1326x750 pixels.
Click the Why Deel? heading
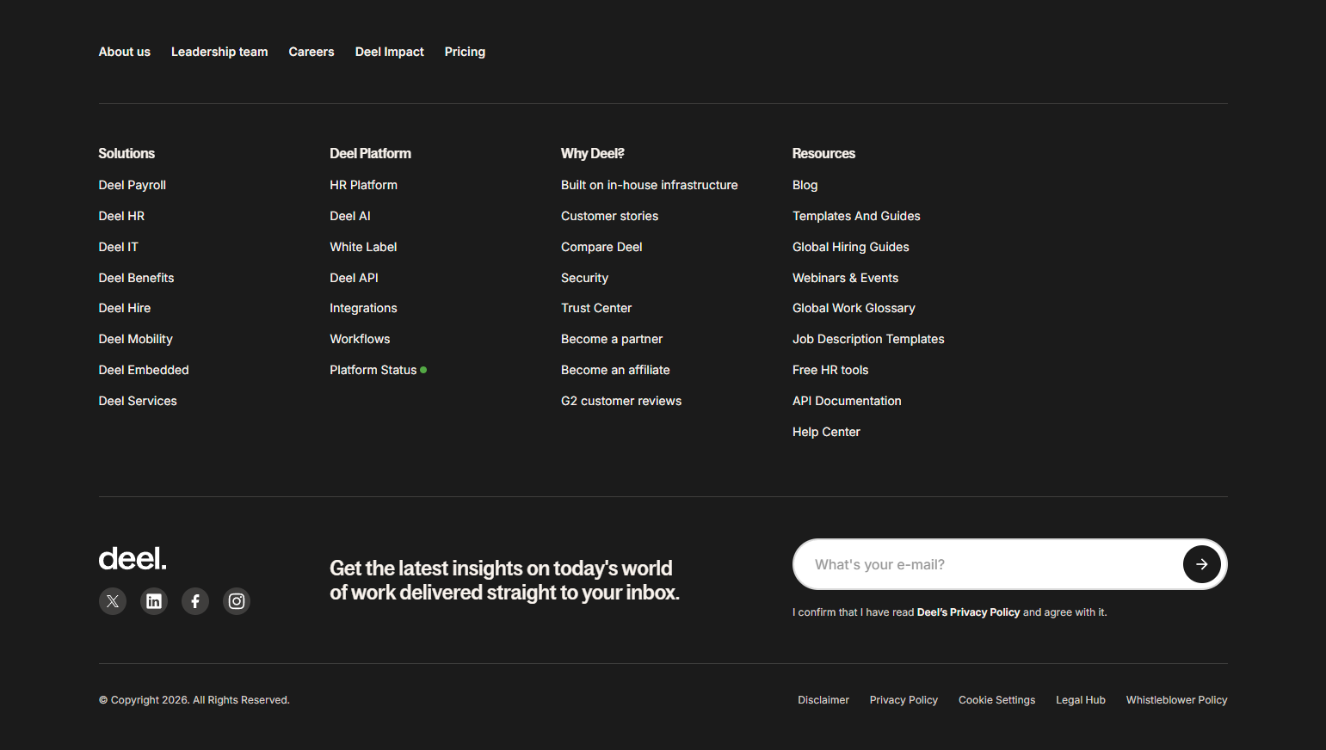pyautogui.click(x=592, y=153)
